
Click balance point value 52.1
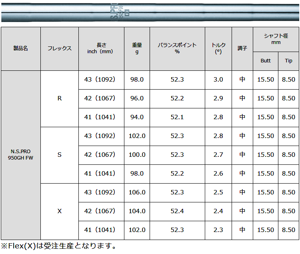177,117
